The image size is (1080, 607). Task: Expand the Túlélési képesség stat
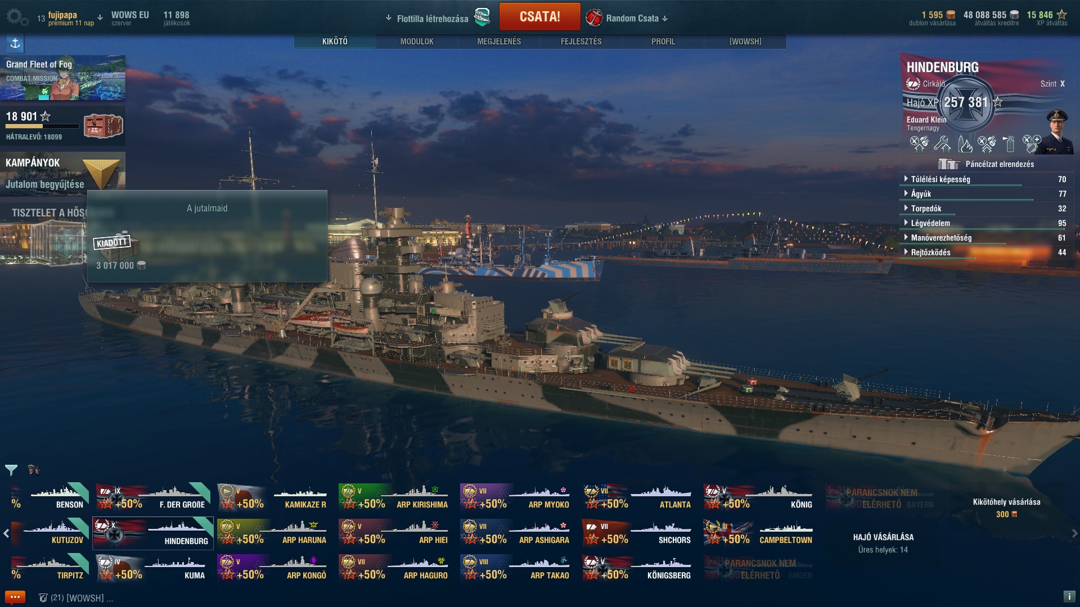(x=985, y=179)
